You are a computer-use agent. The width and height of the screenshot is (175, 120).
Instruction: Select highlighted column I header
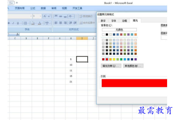tap(82, 38)
